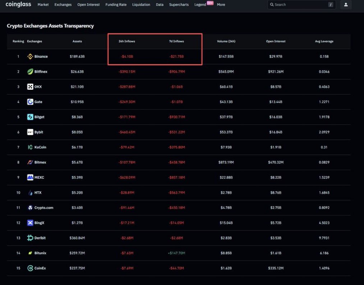Click Binance 24h inflow -$4.10B
364x285 pixels.
pyautogui.click(x=127, y=57)
